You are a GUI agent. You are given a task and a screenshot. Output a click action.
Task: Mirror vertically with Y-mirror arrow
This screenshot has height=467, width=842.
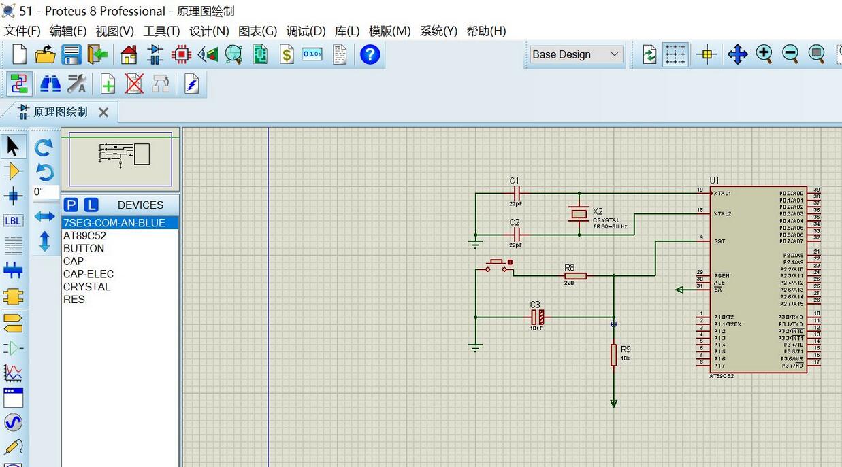[x=44, y=241]
